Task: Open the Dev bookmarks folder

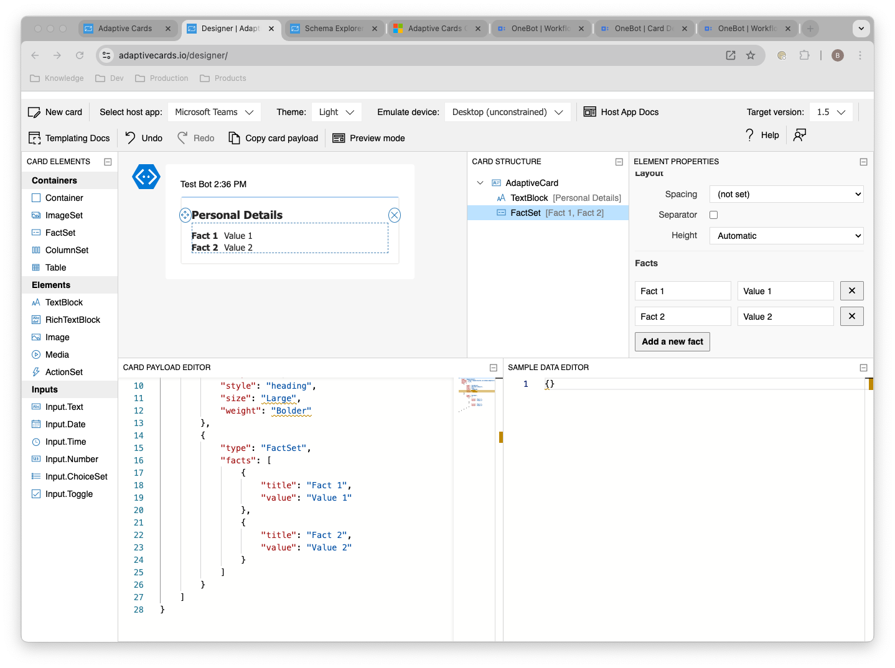Action: pyautogui.click(x=110, y=78)
